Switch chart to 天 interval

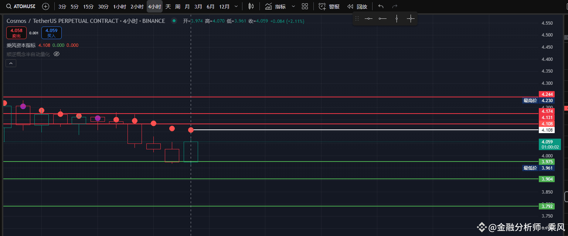point(168,7)
